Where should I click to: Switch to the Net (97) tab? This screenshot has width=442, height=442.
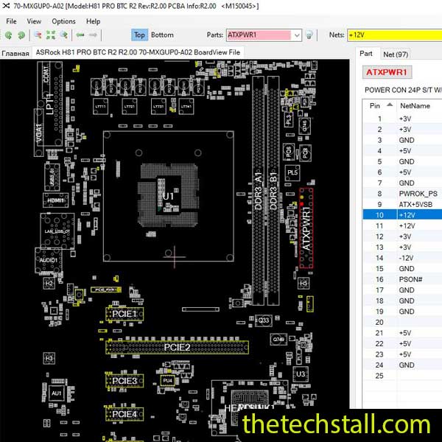(396, 54)
